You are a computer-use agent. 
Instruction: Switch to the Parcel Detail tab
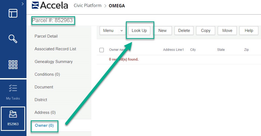(46, 36)
